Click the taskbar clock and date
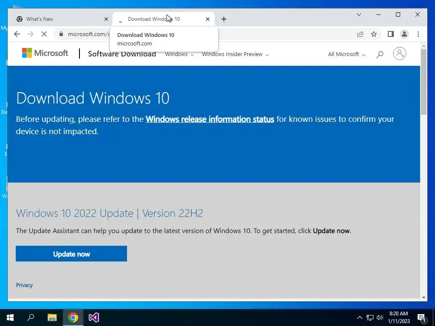435x326 pixels. [398, 318]
